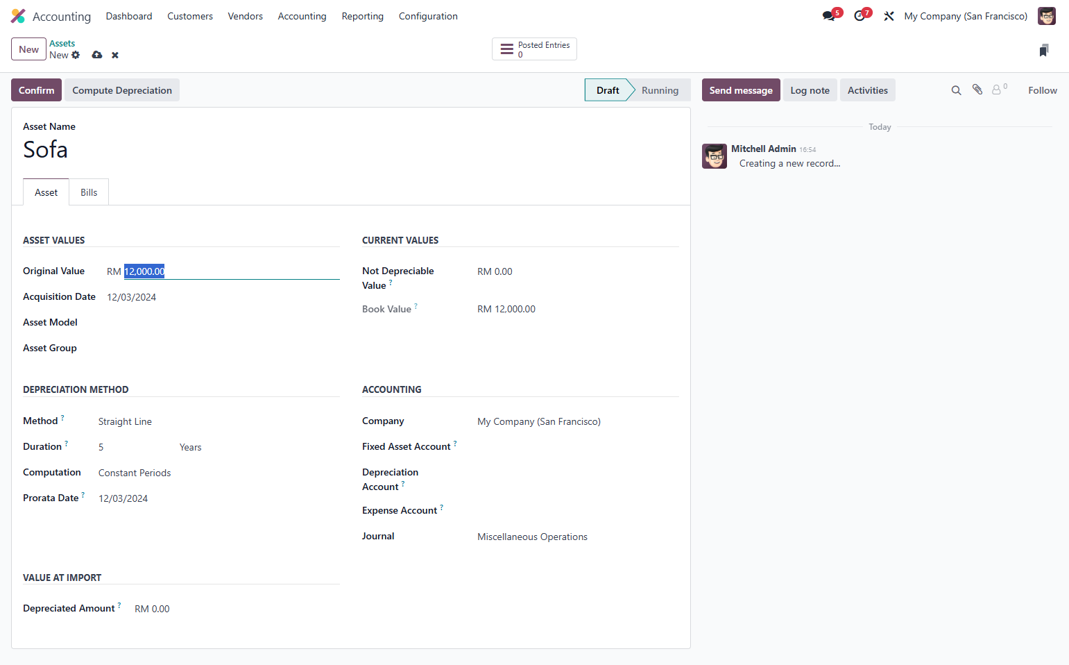1069x665 pixels.
Task: Select the Running status stage
Action: [x=660, y=90]
